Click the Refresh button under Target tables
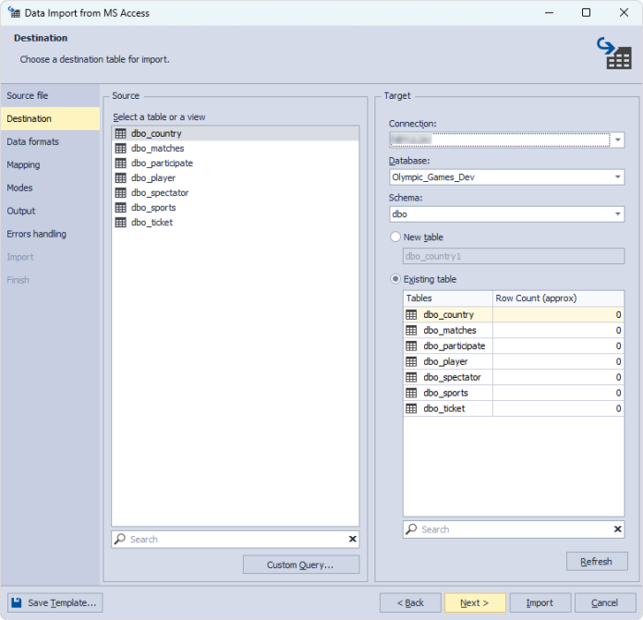643x620 pixels. pyautogui.click(x=596, y=562)
